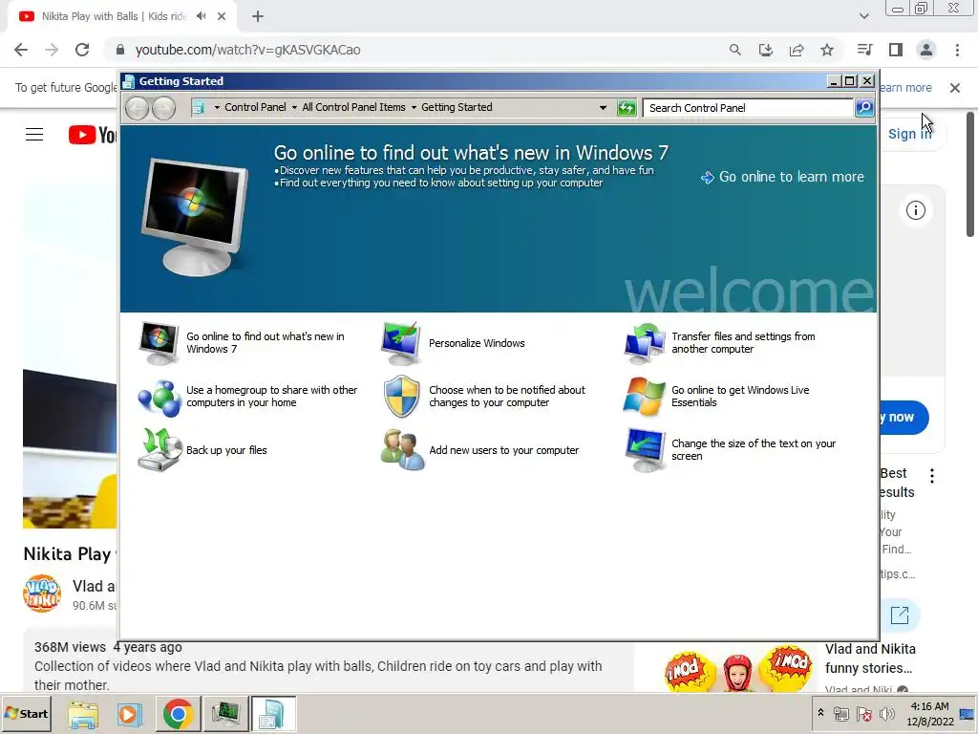Open three-dot options beside Best results

932,476
